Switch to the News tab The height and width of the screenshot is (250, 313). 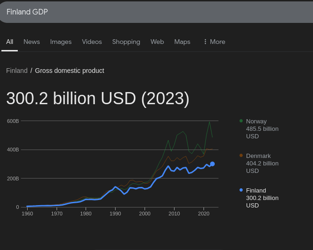click(32, 42)
